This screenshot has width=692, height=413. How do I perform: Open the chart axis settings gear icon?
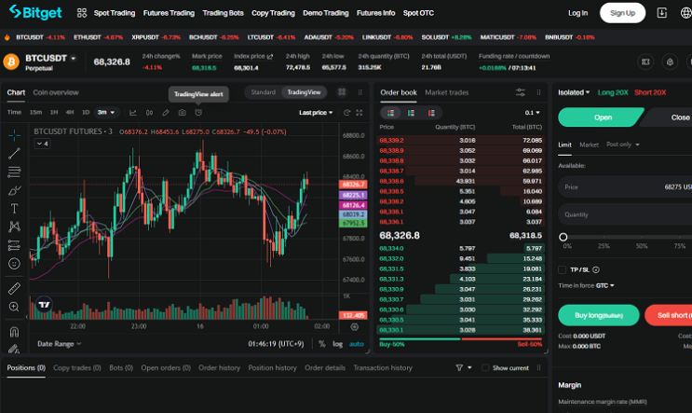pyautogui.click(x=355, y=327)
